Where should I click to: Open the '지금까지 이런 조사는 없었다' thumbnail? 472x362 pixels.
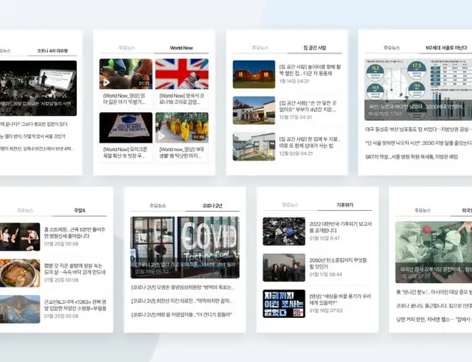pos(284,304)
